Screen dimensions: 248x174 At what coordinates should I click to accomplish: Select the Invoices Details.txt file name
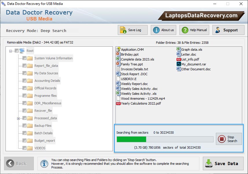(x=135, y=69)
